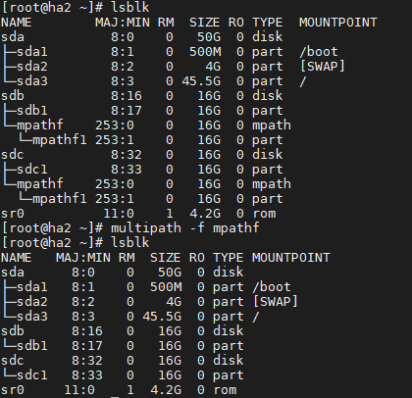Click 'sda2' entry in second listing

(x=32, y=302)
